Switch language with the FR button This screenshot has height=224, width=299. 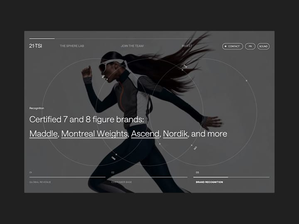[x=250, y=46]
